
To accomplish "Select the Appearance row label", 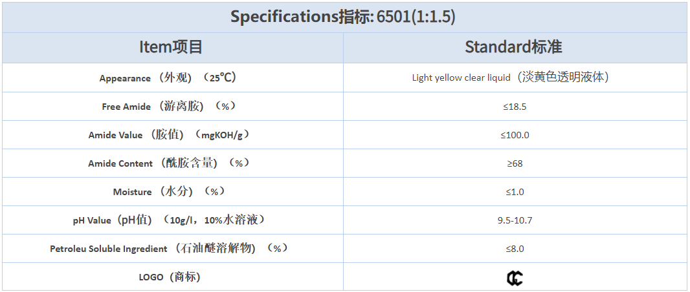I will click(x=168, y=78).
